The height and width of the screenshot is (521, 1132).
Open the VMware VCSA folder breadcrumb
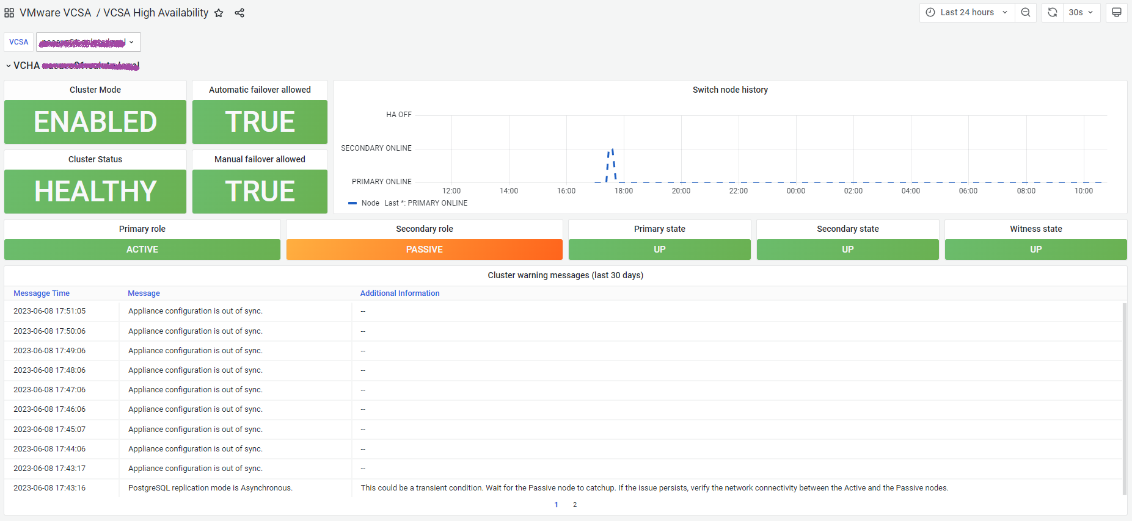pyautogui.click(x=56, y=13)
